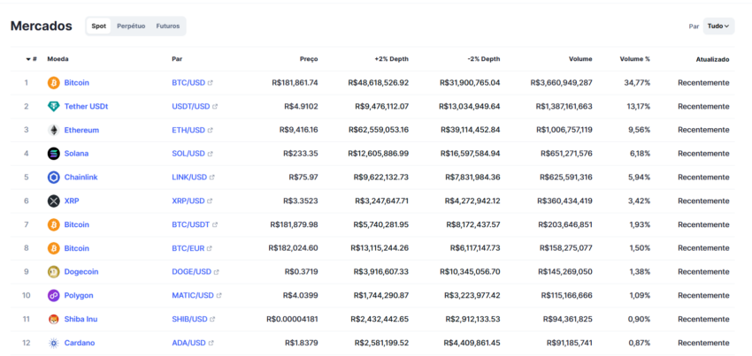Image resolution: width=752 pixels, height=356 pixels.
Task: Click the Polygon purple logo icon
Action: [x=54, y=295]
